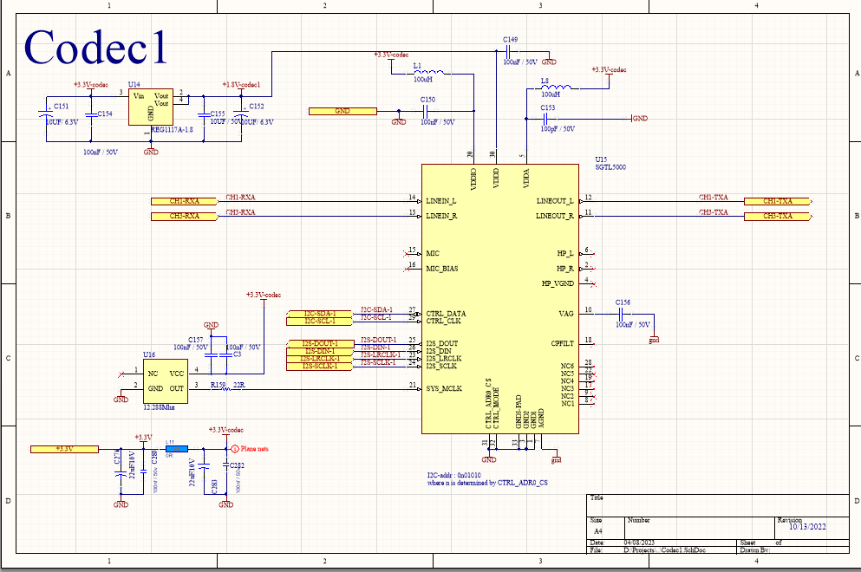Select the Plane nets directive marker
The height and width of the screenshot is (572, 861).
(x=232, y=449)
